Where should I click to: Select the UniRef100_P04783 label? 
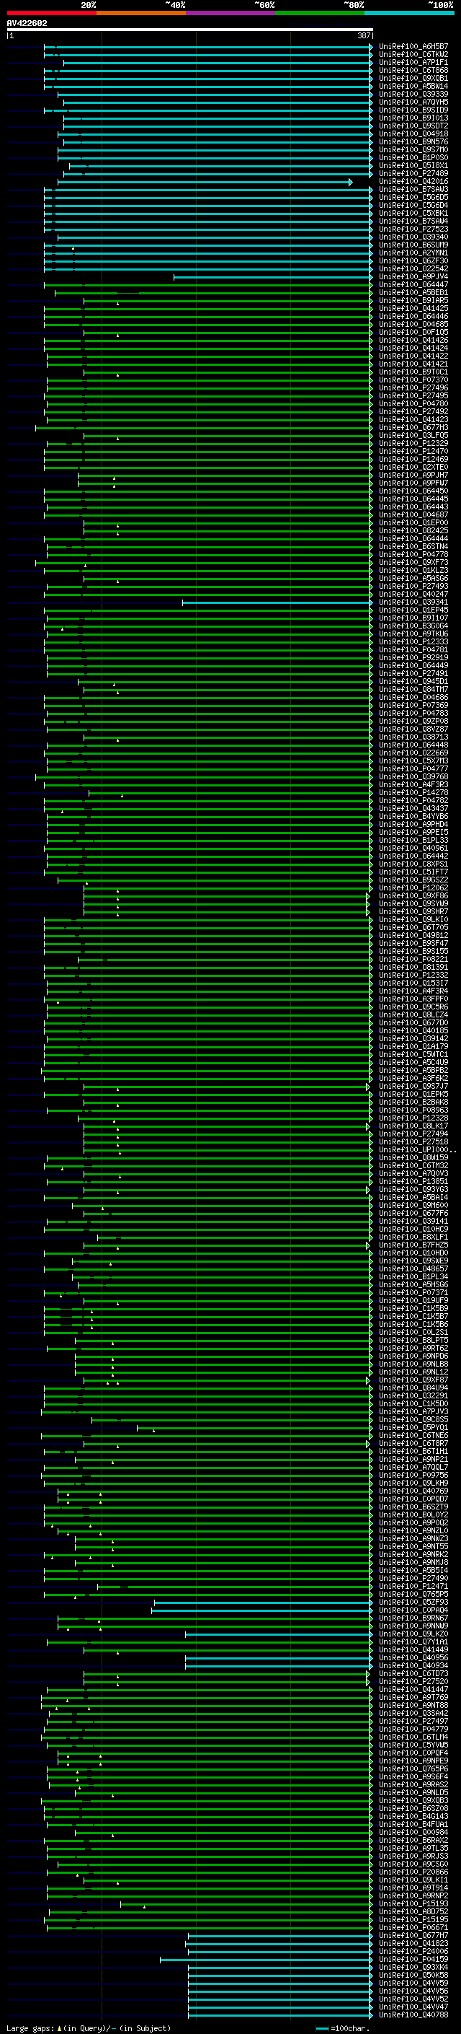(x=413, y=713)
